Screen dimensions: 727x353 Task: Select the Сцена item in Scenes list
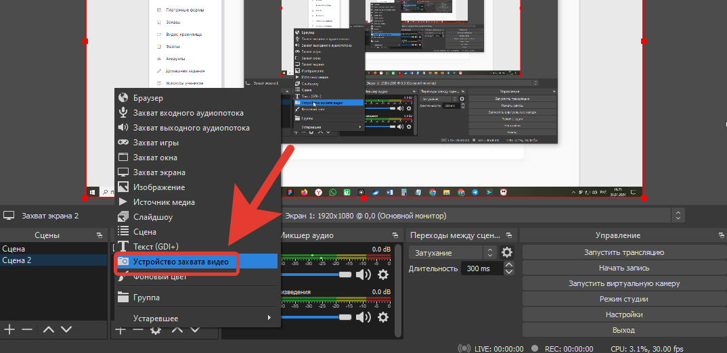pyautogui.click(x=14, y=249)
